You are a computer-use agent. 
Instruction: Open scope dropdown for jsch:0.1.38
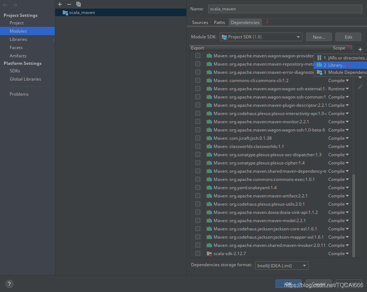click(x=338, y=138)
